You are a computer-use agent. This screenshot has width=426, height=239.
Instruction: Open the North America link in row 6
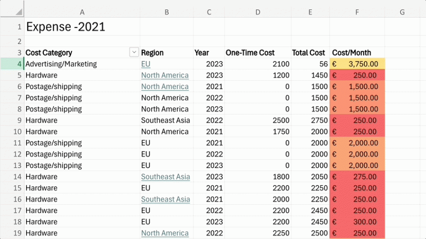[x=165, y=86]
